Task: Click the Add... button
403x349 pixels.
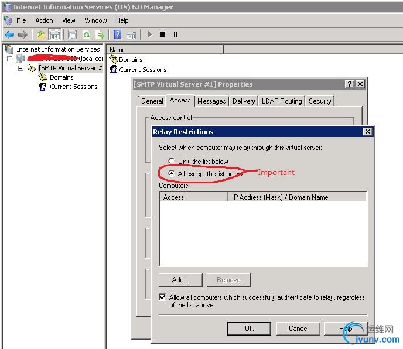Action: (x=180, y=280)
